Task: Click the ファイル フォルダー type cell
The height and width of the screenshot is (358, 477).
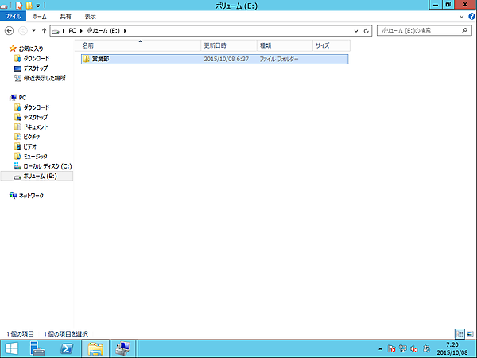Action: coord(279,59)
